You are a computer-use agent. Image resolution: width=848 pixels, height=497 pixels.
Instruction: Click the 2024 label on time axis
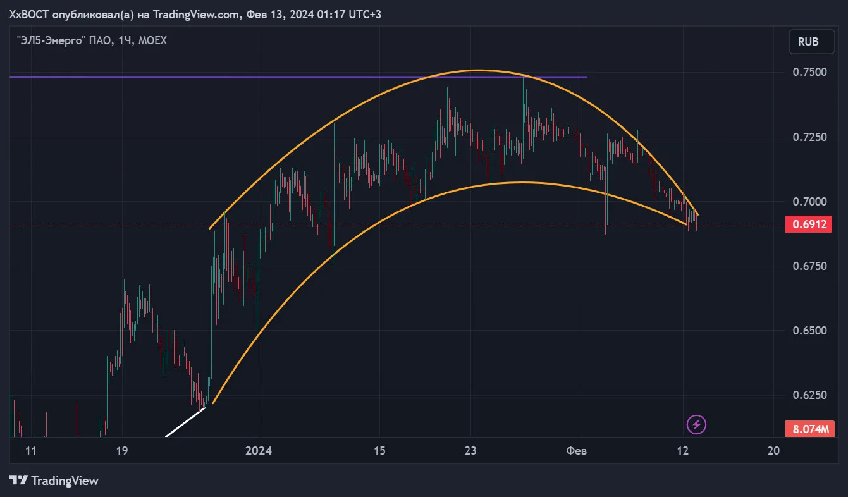(x=259, y=451)
